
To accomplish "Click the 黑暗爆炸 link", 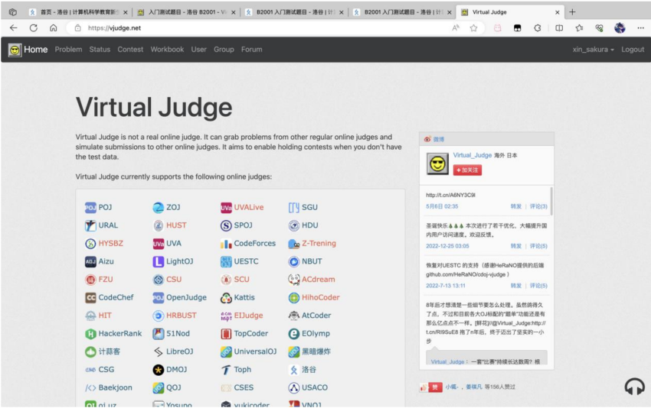I will coord(316,351).
